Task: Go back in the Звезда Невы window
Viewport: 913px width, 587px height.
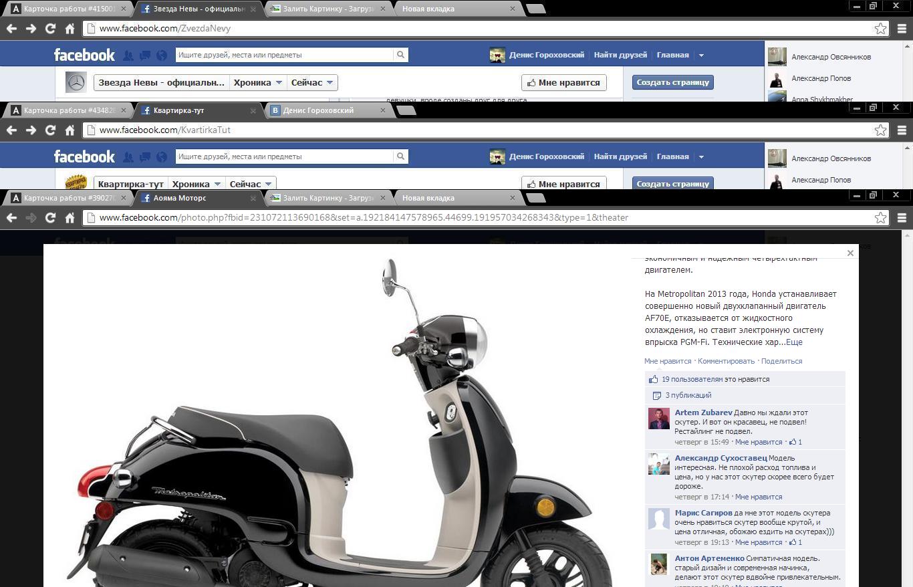Action: coord(11,29)
